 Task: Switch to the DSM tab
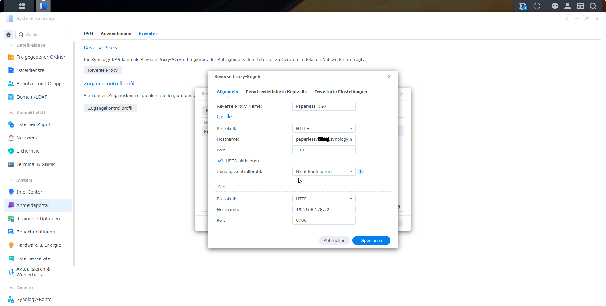88,34
